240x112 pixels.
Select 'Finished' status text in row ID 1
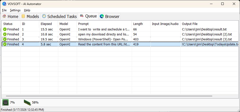13,29
